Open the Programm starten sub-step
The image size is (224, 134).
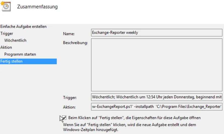point(20,54)
